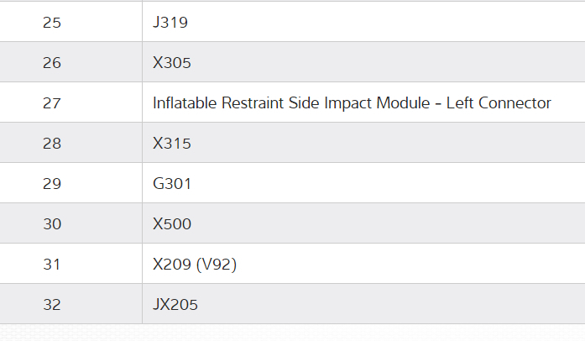This screenshot has width=585, height=341.
Task: Click row number 31
Action: tap(51, 264)
